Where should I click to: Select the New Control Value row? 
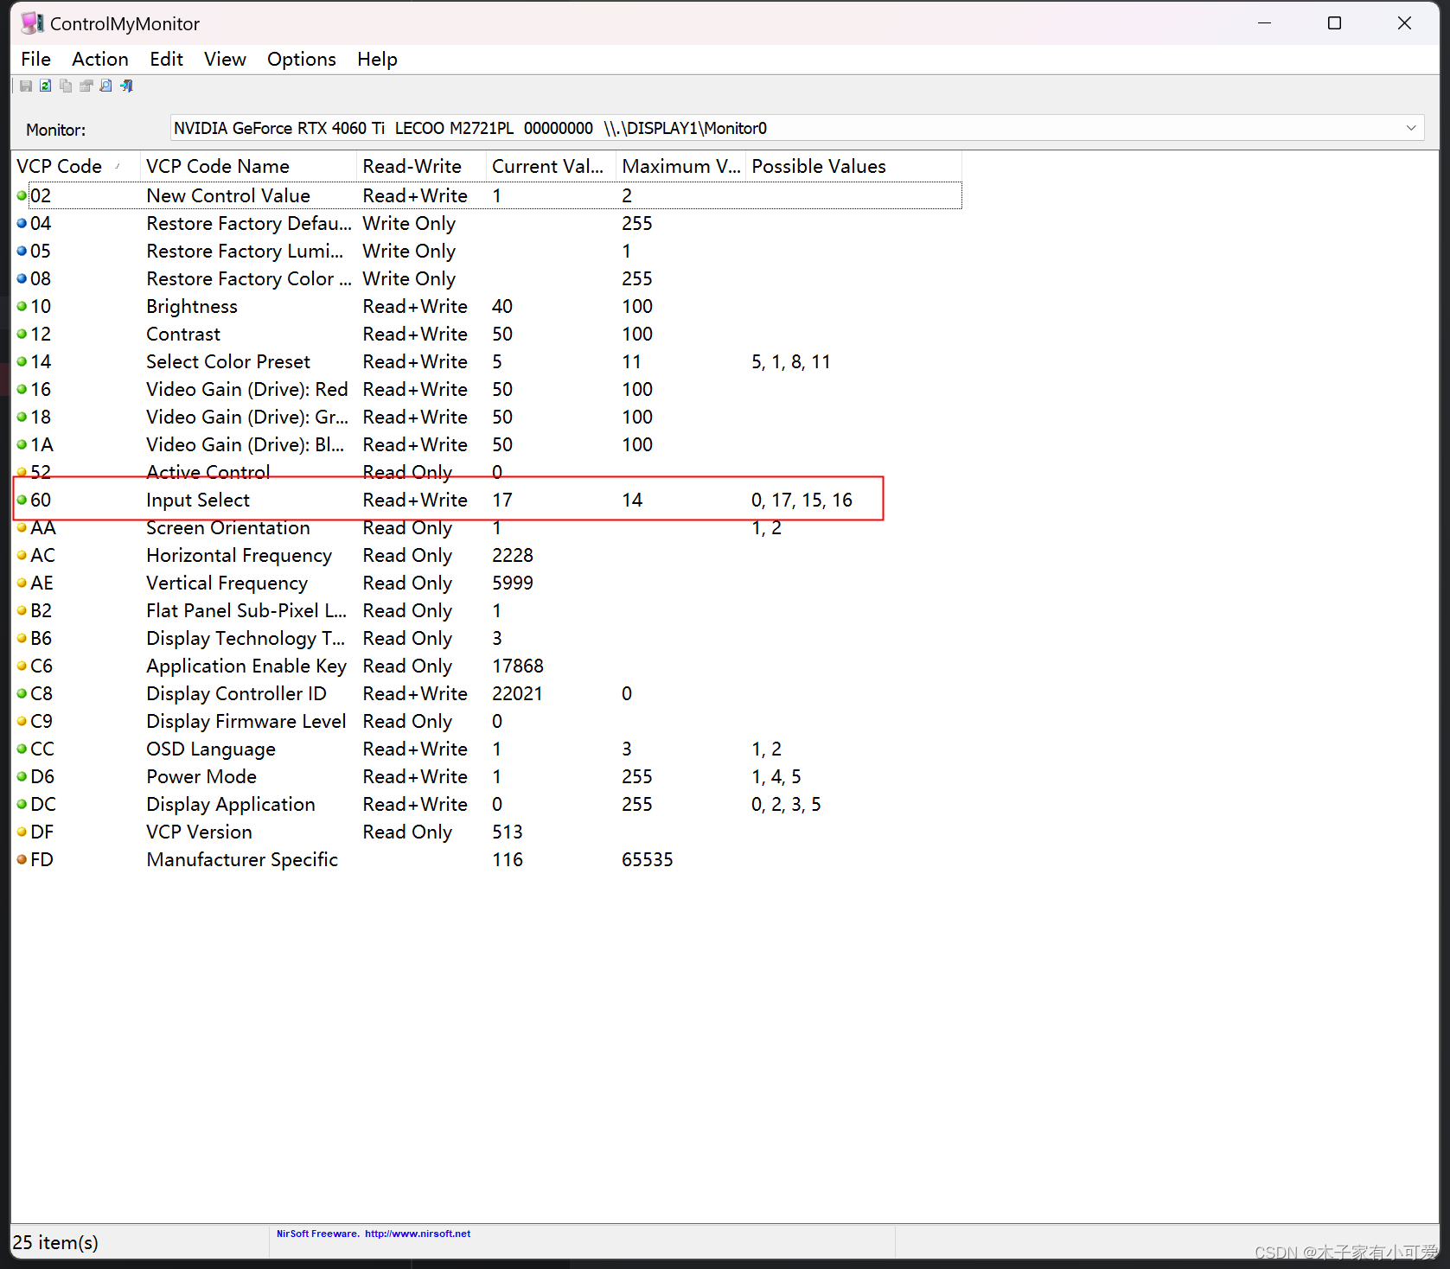pyautogui.click(x=489, y=195)
